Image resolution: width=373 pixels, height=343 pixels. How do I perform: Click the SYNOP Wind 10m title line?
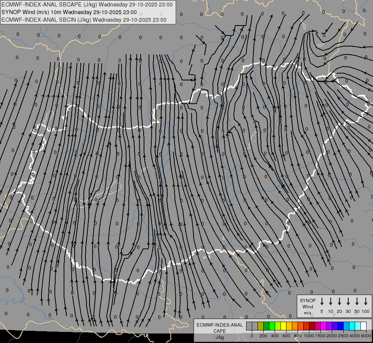click(69, 12)
